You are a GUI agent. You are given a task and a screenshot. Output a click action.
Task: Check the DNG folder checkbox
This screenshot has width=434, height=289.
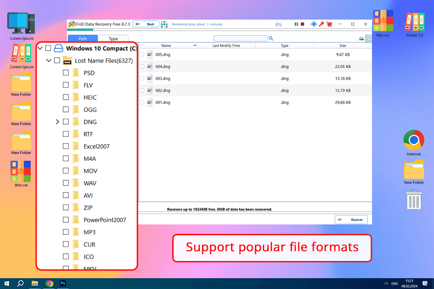[x=66, y=121]
